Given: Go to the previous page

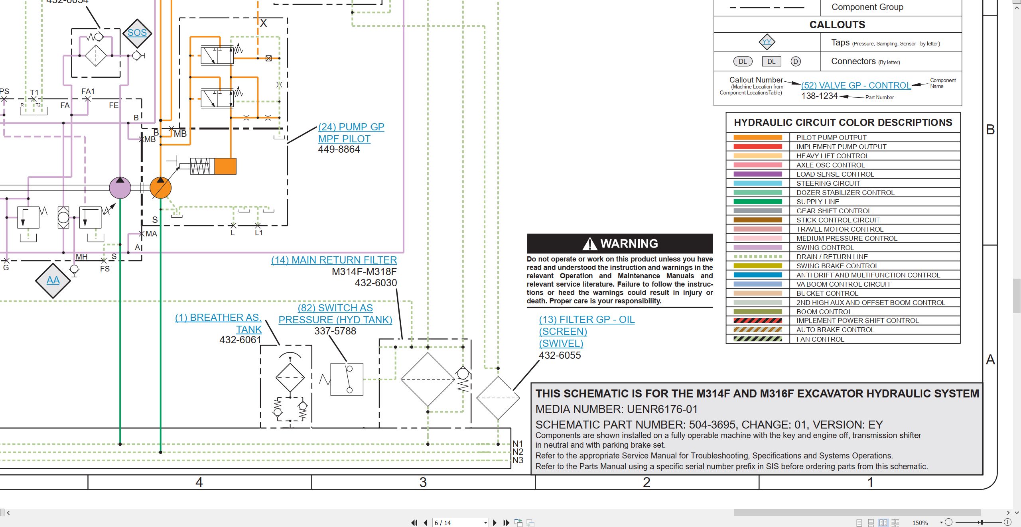Looking at the screenshot, I should (x=426, y=523).
